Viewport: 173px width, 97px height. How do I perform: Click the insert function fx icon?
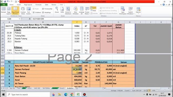pyautogui.click(x=30, y=19)
